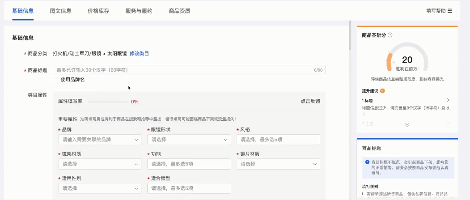Click the 0% fill rate value
This screenshot has height=200, width=470.
point(135,102)
